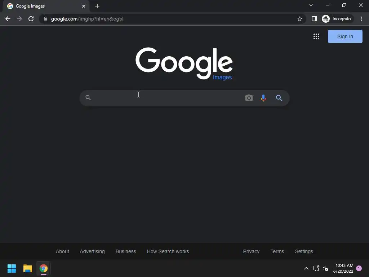This screenshot has height=277, width=369.
Task: Open the About link in the footer
Action: click(x=62, y=251)
